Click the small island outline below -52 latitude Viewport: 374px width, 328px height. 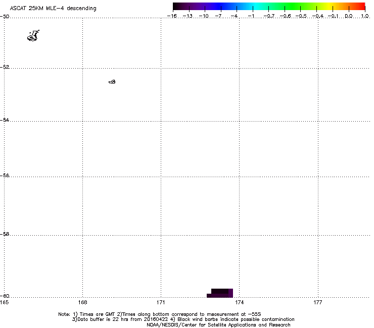pos(112,82)
